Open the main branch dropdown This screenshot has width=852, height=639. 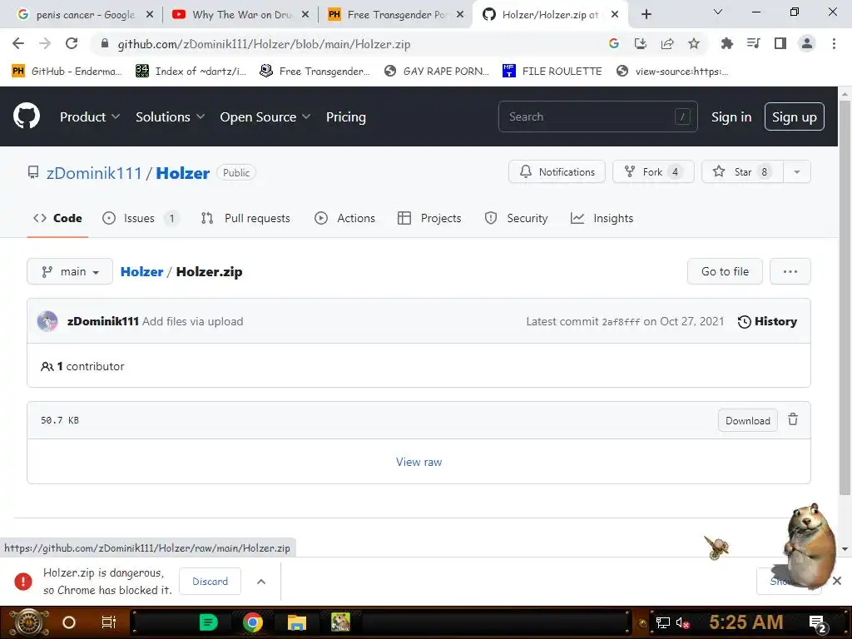(70, 272)
